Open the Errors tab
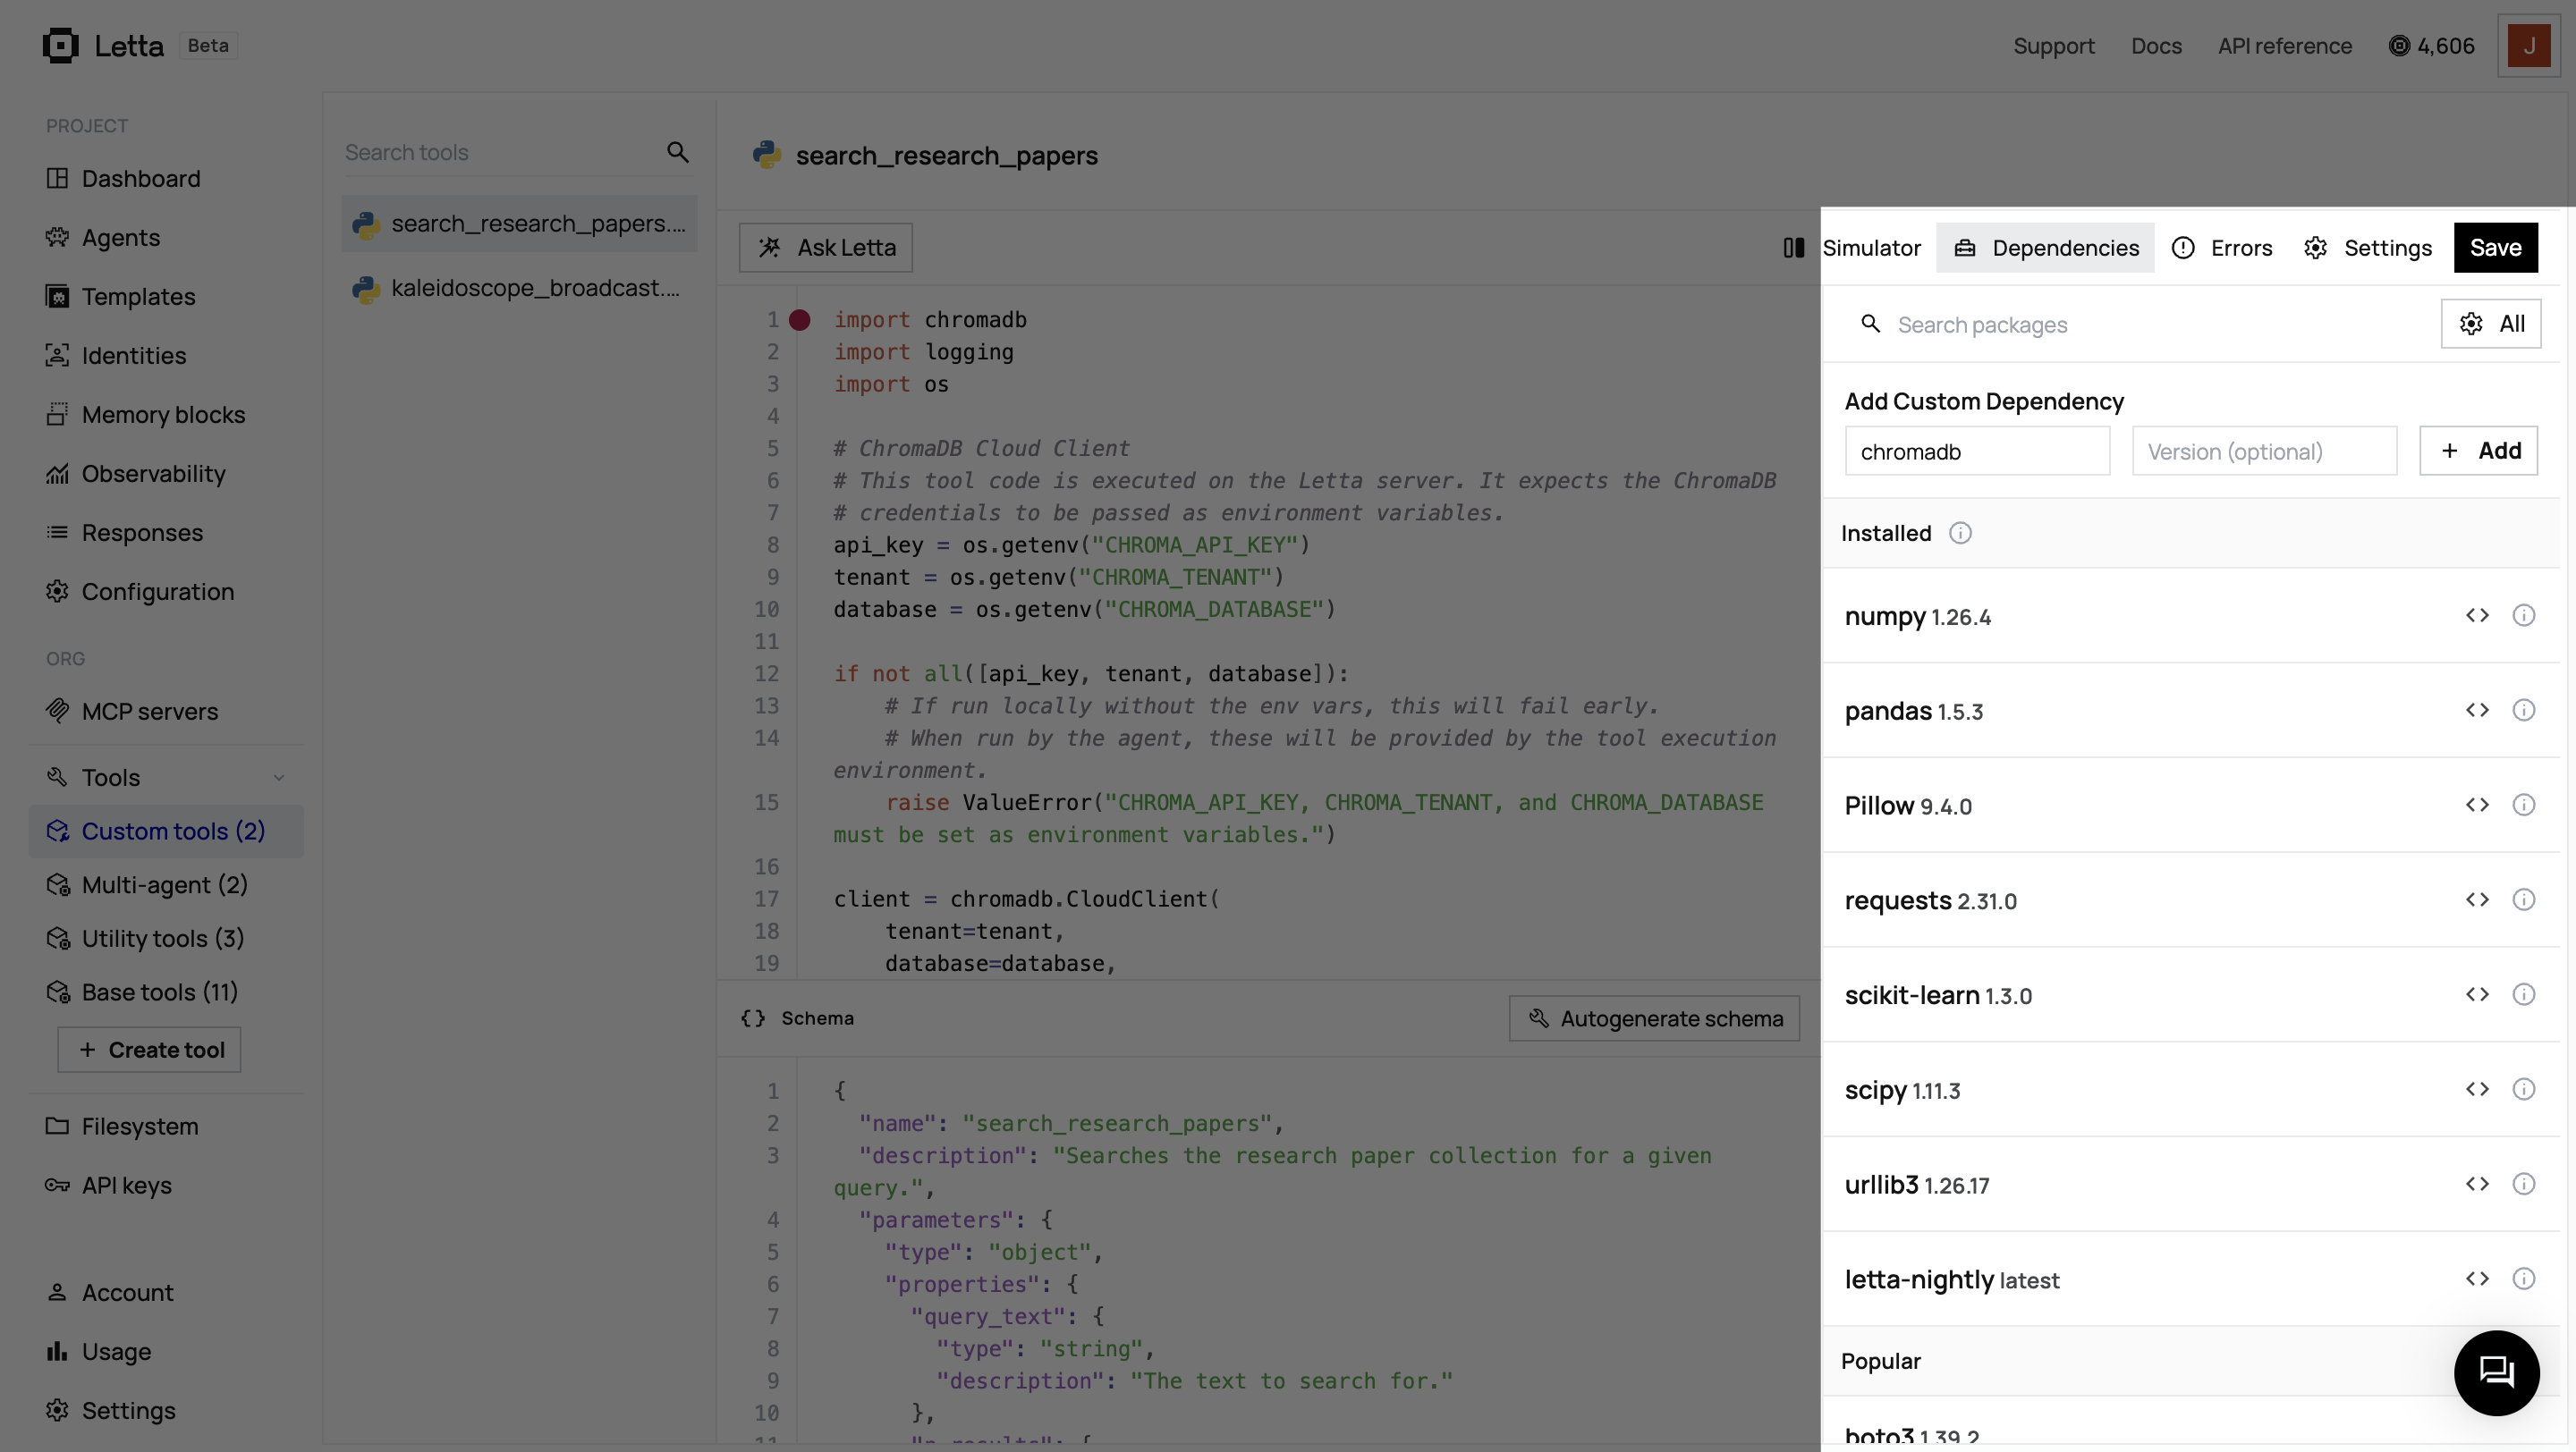 (2223, 247)
